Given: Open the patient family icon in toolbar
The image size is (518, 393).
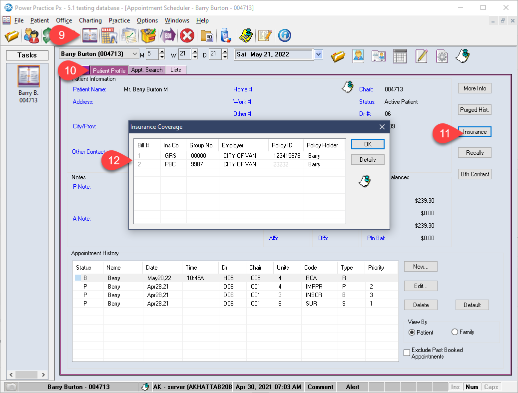Looking at the screenshot, I should coord(31,35).
